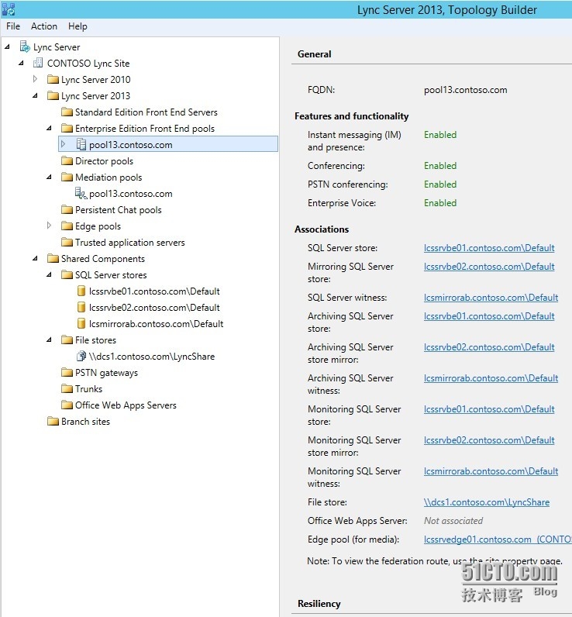Click the Topology Builder app icon in title bar

pyautogui.click(x=9, y=9)
